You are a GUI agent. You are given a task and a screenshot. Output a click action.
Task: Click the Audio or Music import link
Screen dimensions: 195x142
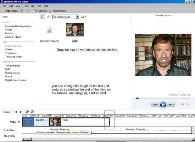click(13, 37)
